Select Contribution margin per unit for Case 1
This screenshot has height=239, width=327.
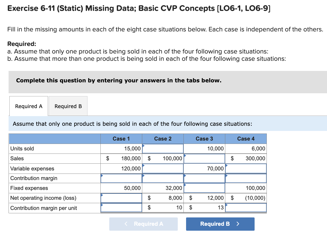pos(121,207)
